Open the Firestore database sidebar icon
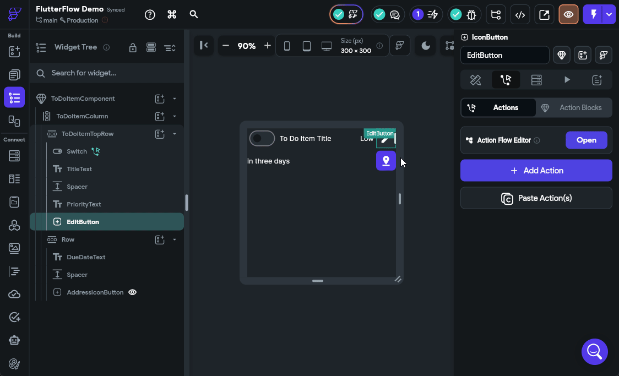This screenshot has height=376, width=619. click(x=14, y=156)
